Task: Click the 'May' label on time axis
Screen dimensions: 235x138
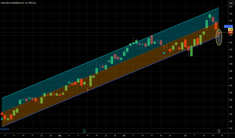Action: point(60,135)
